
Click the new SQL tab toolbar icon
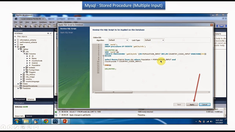pos(16,26)
